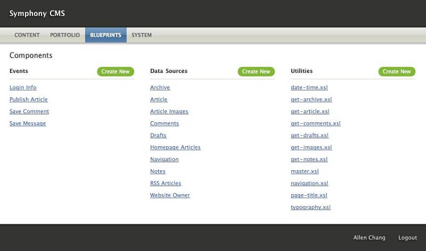Edit the get-images.xsl utility
Viewport: 426px width, 251px height.
[x=312, y=147]
